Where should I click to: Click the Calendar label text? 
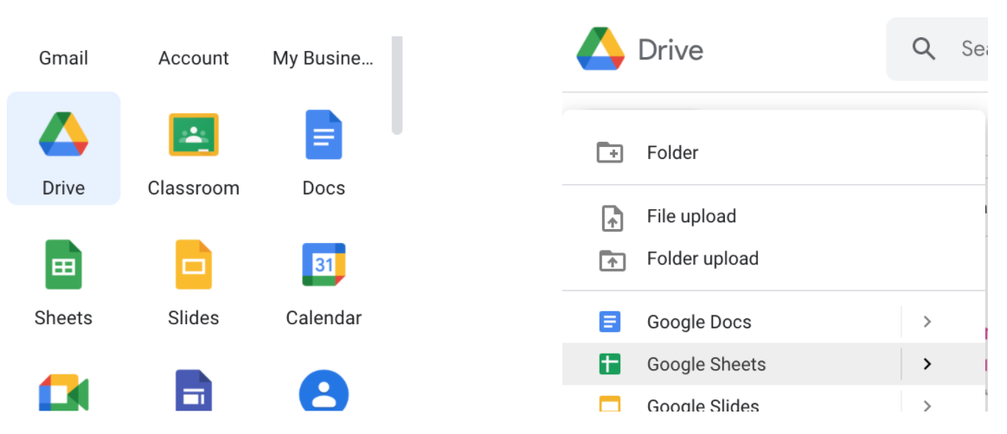coord(324,318)
